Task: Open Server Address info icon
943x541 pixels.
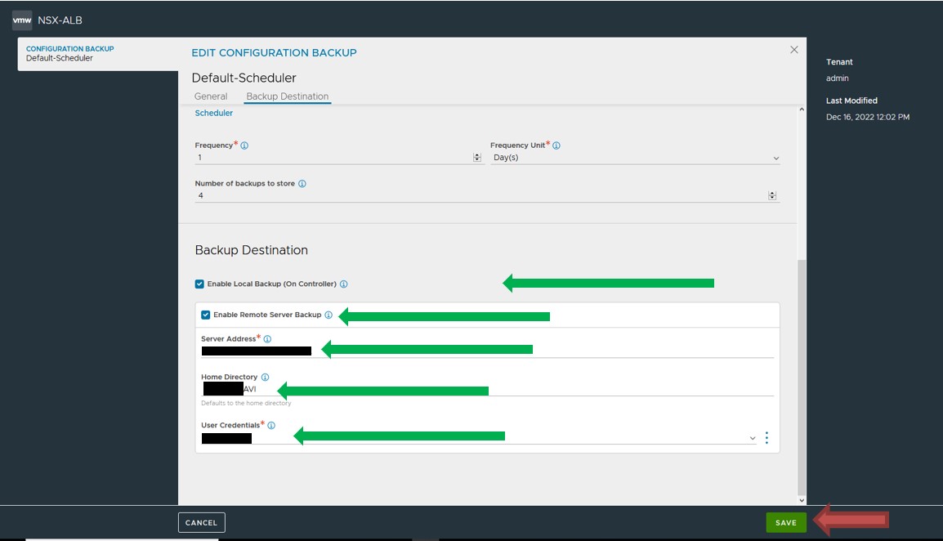Action: point(267,339)
